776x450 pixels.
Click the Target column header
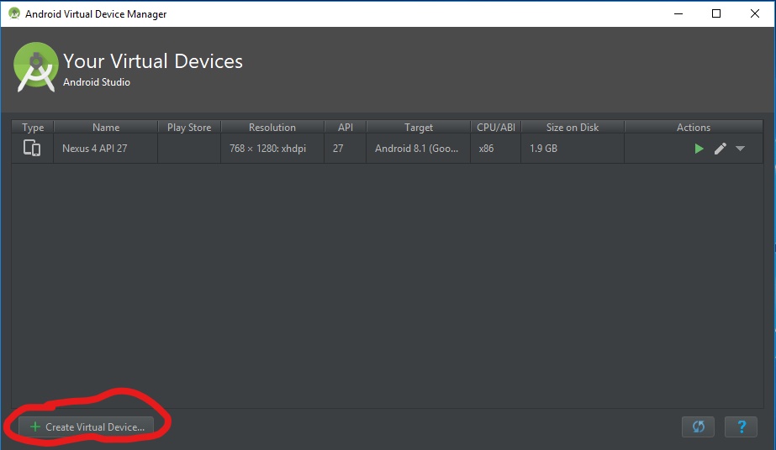click(x=419, y=128)
